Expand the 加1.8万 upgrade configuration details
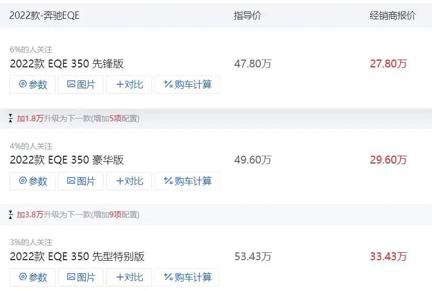This screenshot has height=291, width=432. pos(74,119)
